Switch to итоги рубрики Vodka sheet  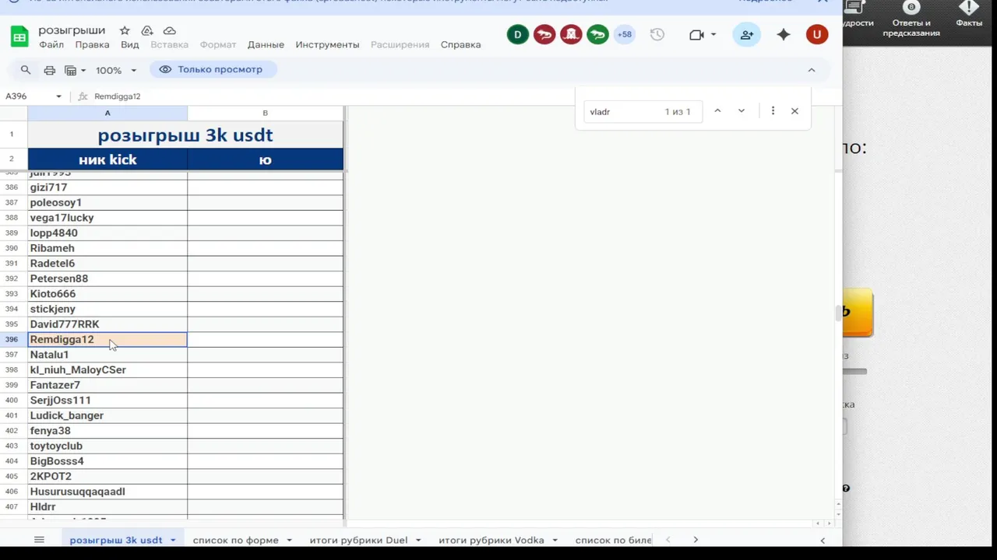tap(491, 540)
